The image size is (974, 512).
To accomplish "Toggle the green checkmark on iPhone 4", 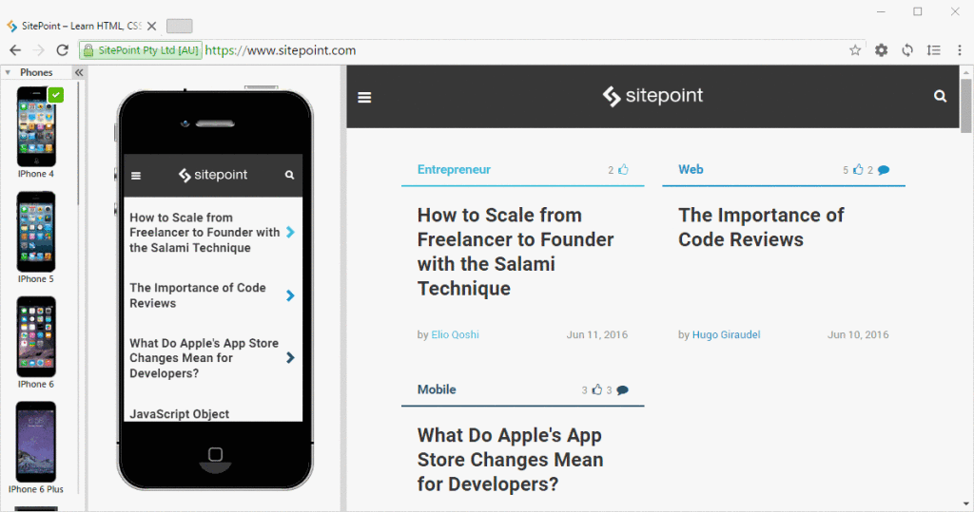I will click(56, 94).
